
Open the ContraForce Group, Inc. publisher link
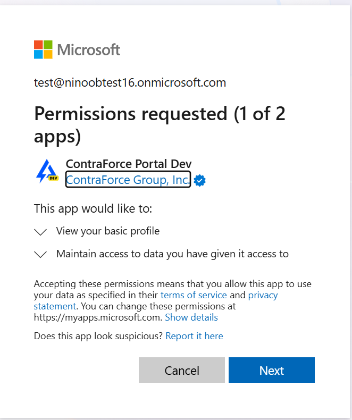(128, 180)
